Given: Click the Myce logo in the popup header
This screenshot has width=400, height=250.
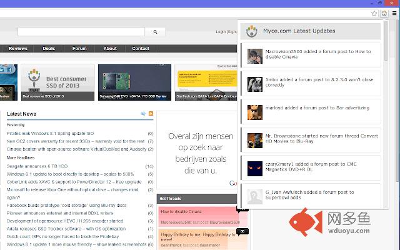Looking at the screenshot, I should click(251, 31).
